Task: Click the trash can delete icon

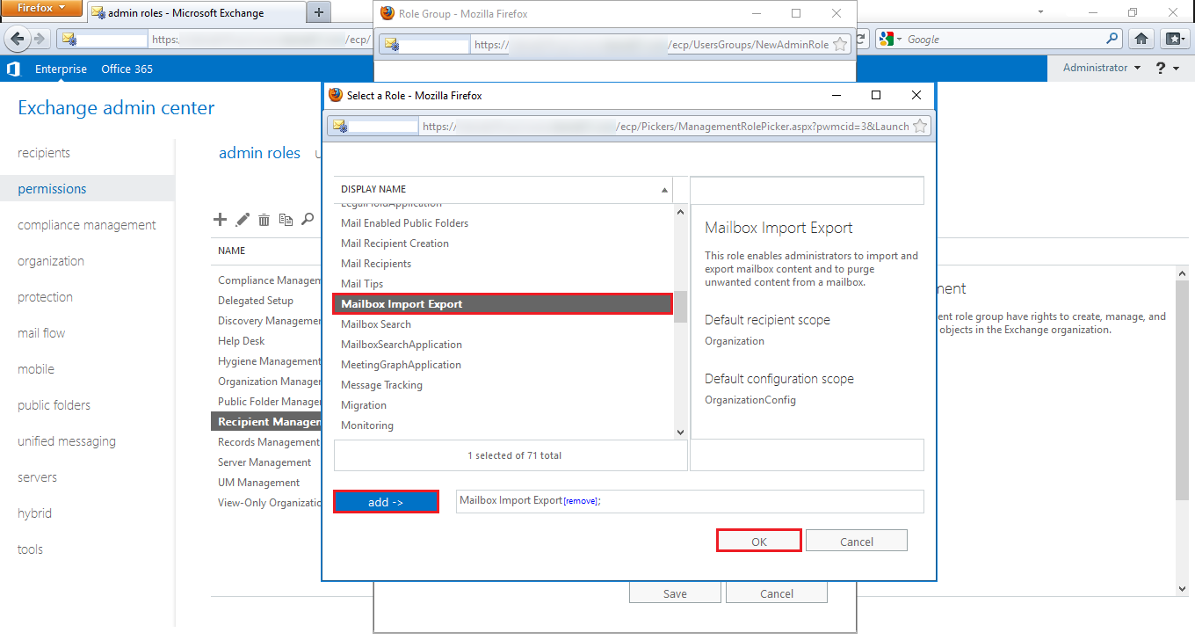Action: pyautogui.click(x=264, y=220)
